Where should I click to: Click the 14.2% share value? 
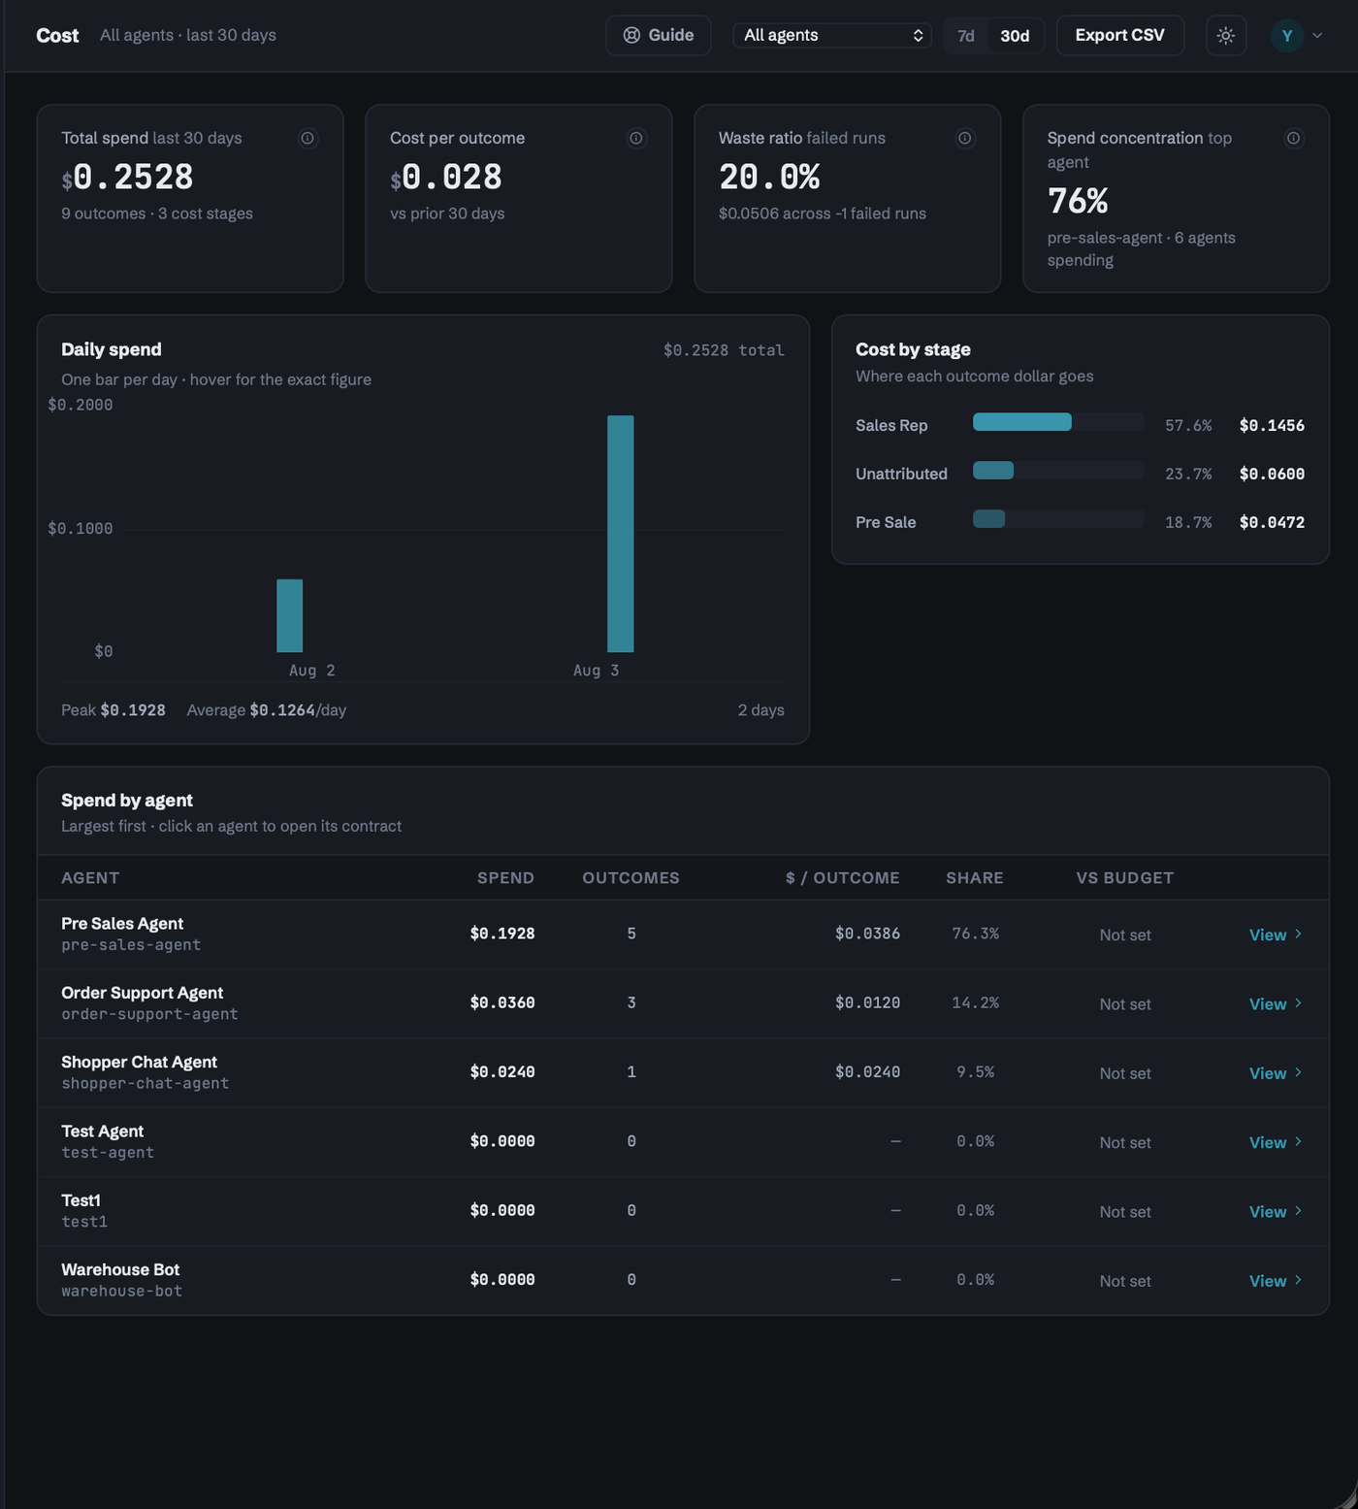(x=975, y=1002)
